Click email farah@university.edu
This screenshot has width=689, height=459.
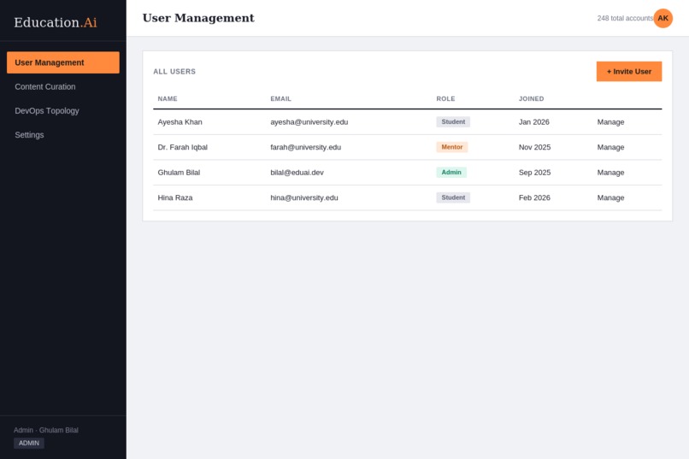click(305, 147)
